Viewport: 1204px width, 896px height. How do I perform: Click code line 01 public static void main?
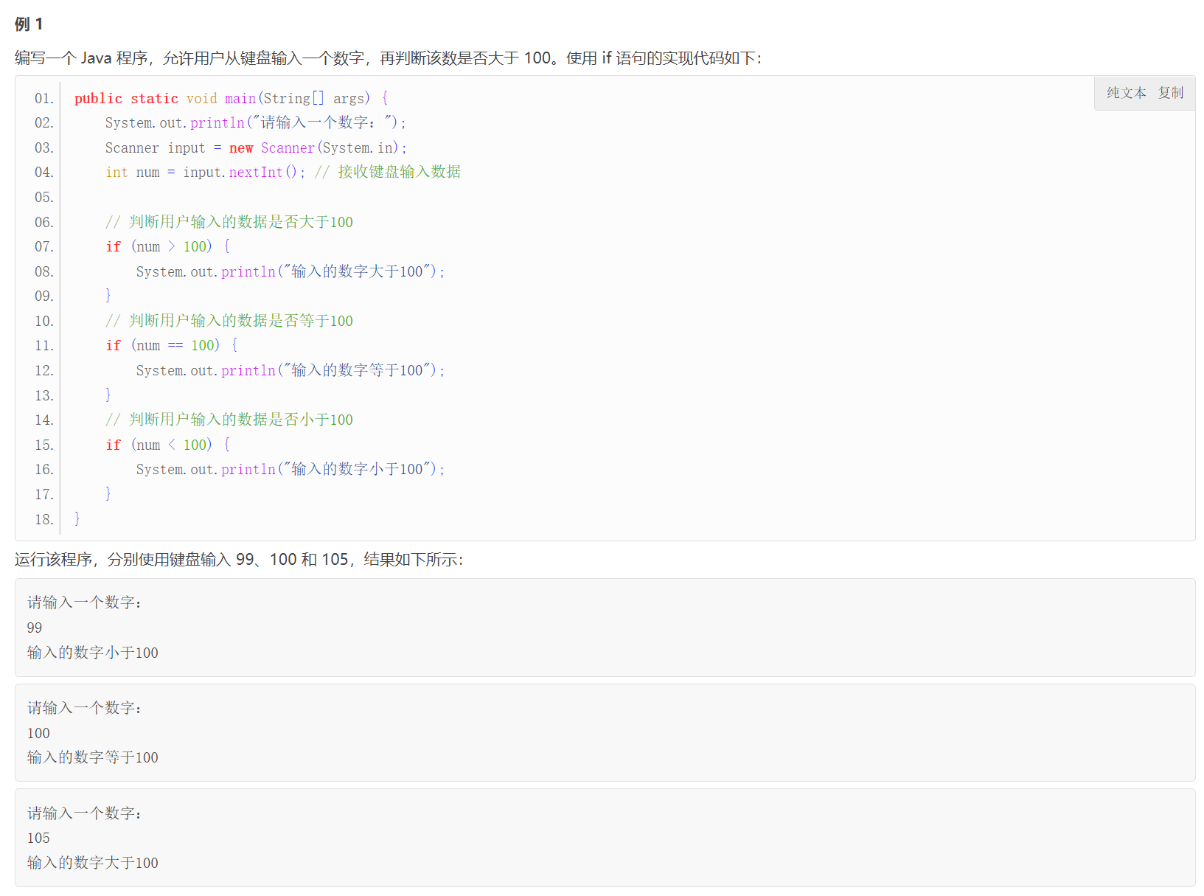(231, 99)
